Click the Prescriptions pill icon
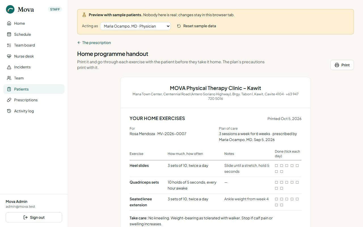 click(9, 100)
